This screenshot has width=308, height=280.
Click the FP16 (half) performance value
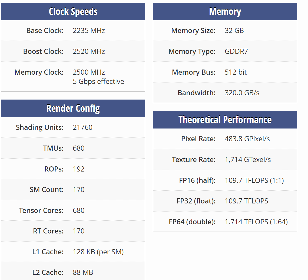click(254, 180)
